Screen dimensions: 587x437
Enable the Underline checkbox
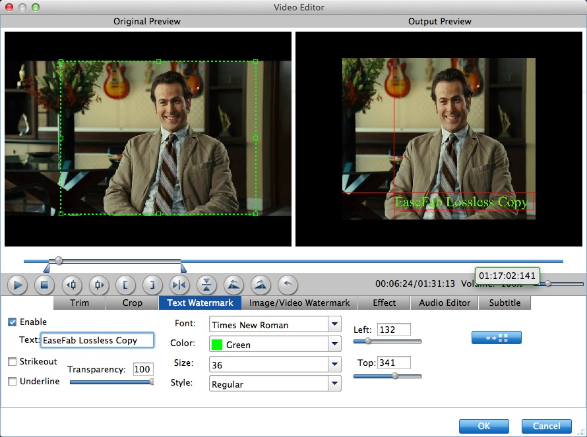(12, 382)
